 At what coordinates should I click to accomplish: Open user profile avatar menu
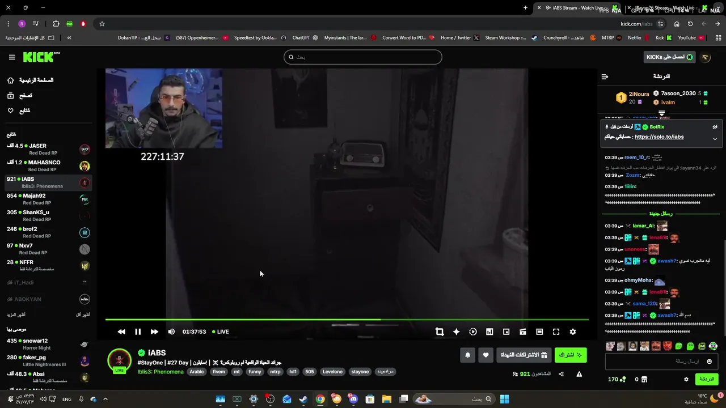[706, 57]
